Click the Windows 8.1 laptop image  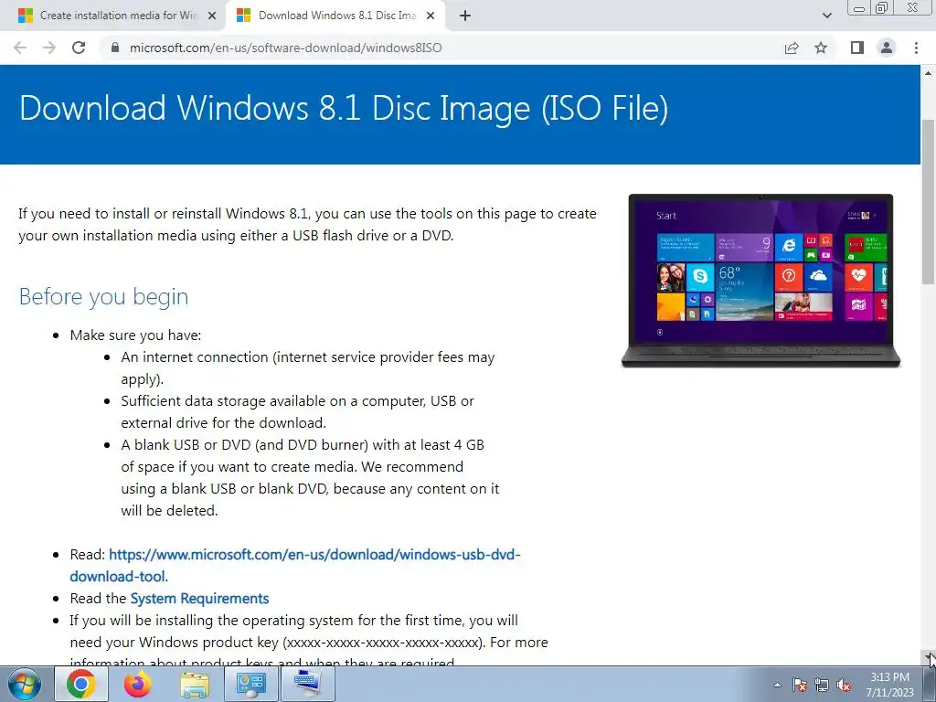tap(760, 281)
